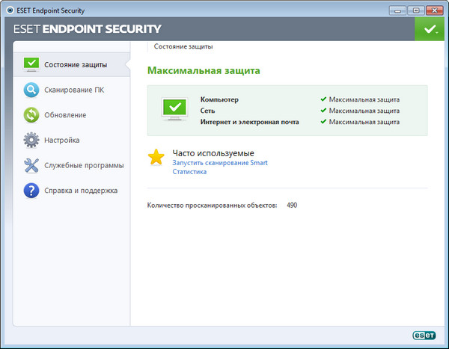Open the Статистика link
Image resolution: width=449 pixels, height=349 pixels.
point(189,172)
